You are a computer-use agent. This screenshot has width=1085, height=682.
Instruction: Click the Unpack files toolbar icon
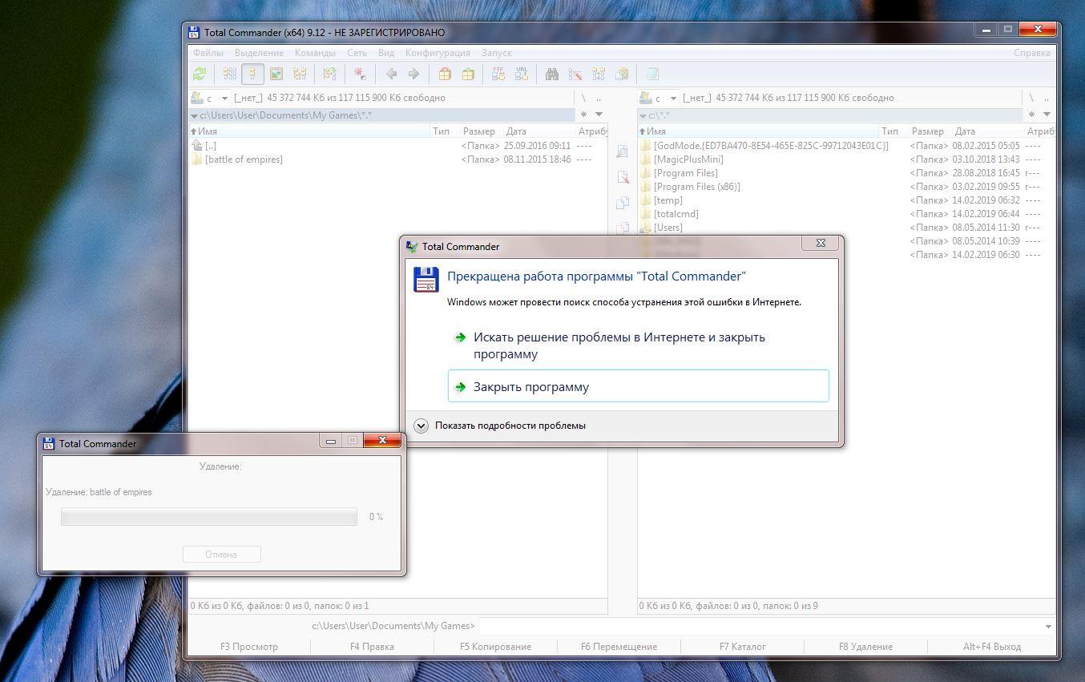[x=468, y=74]
